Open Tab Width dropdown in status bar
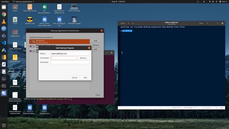The height and width of the screenshot is (129, 229). point(190,107)
